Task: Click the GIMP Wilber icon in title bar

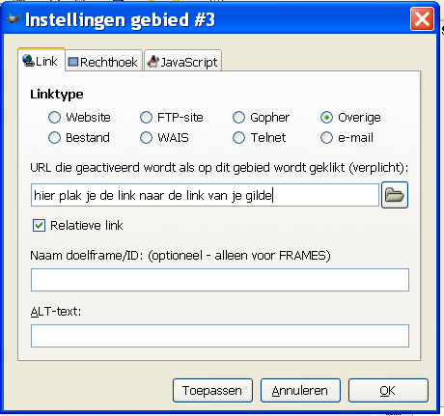Action: (14, 19)
